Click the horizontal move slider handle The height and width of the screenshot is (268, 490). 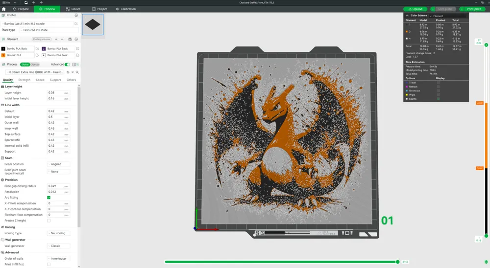397,262
